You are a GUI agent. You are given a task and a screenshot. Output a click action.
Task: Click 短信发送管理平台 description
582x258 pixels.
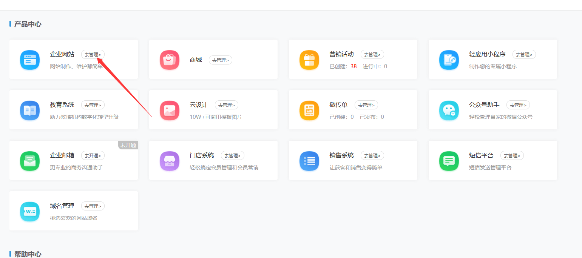(x=490, y=167)
